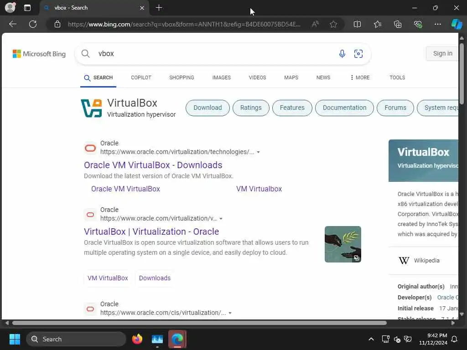Image resolution: width=467 pixels, height=350 pixels.
Task: Click the Sign in button
Action: pyautogui.click(x=442, y=54)
